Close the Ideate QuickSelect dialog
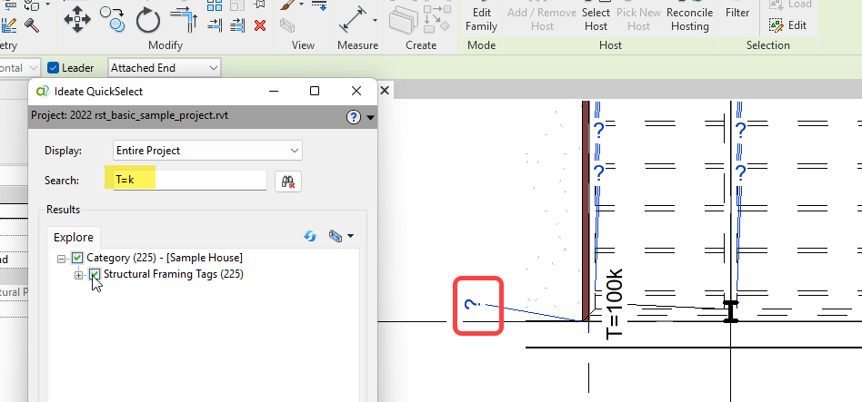Screen dimensions: 862x402 (356, 91)
